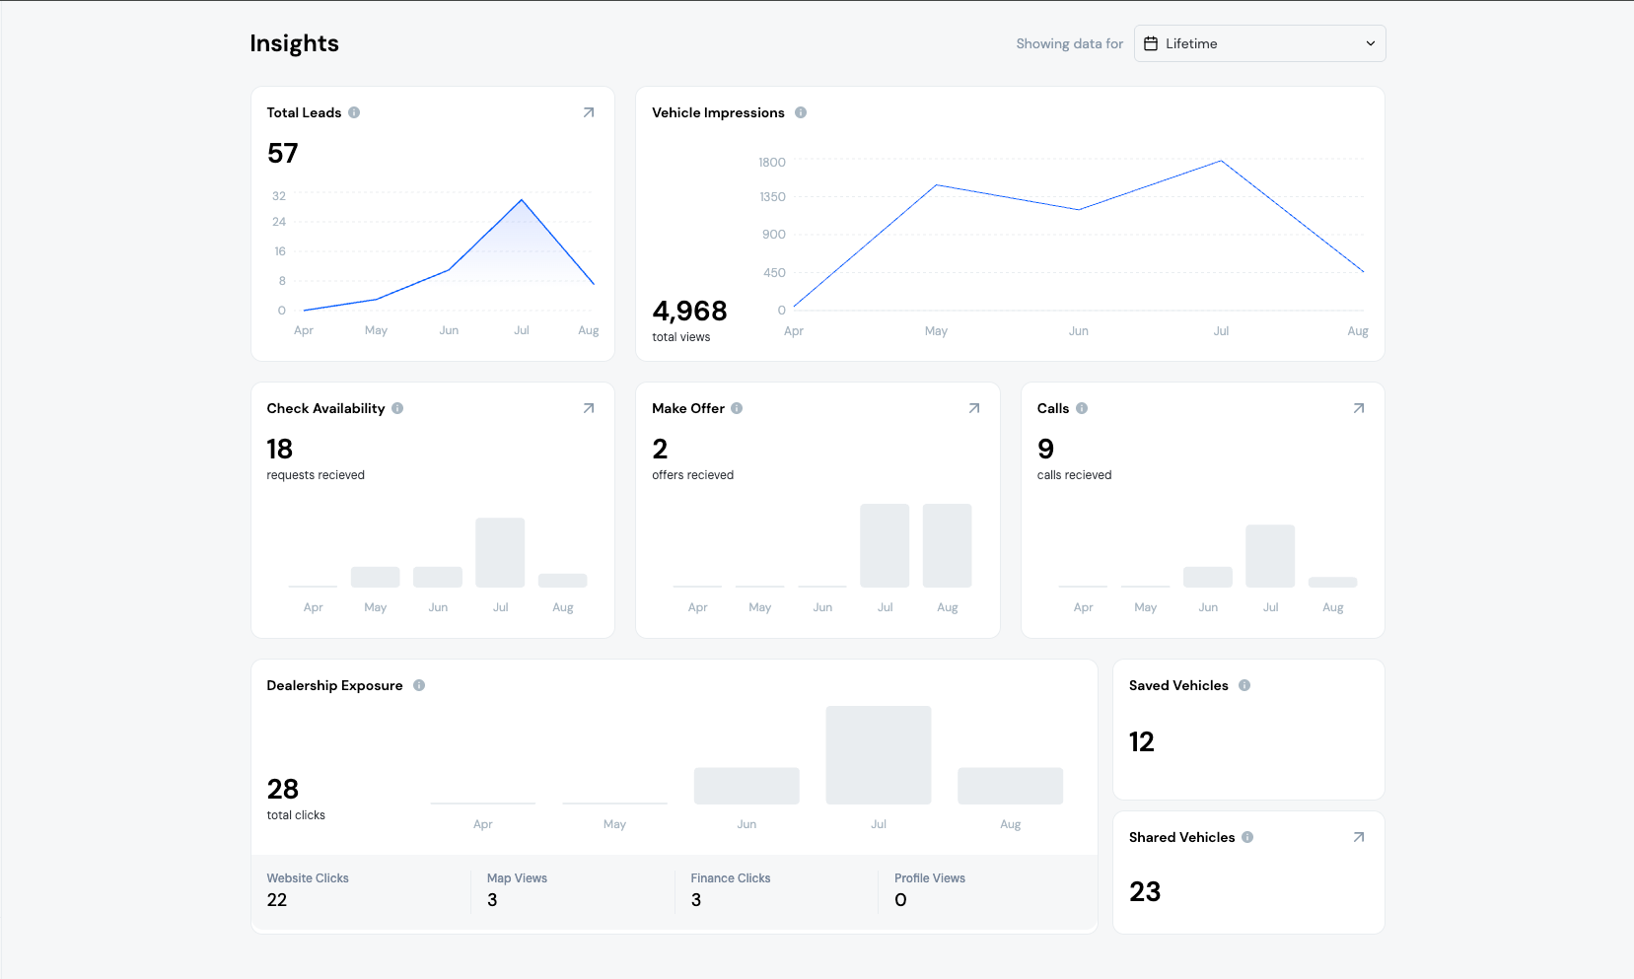Open Total Leads details arrow icon
Screen dimensions: 1634x979
(x=589, y=112)
